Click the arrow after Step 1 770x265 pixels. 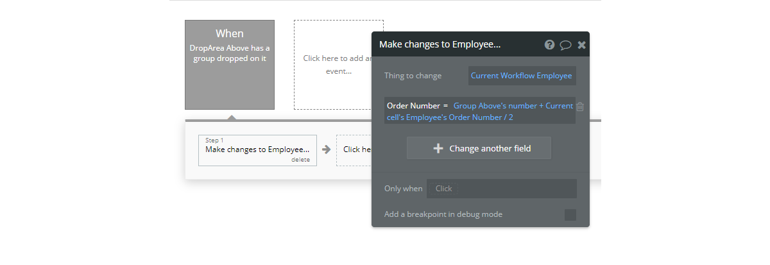point(326,150)
